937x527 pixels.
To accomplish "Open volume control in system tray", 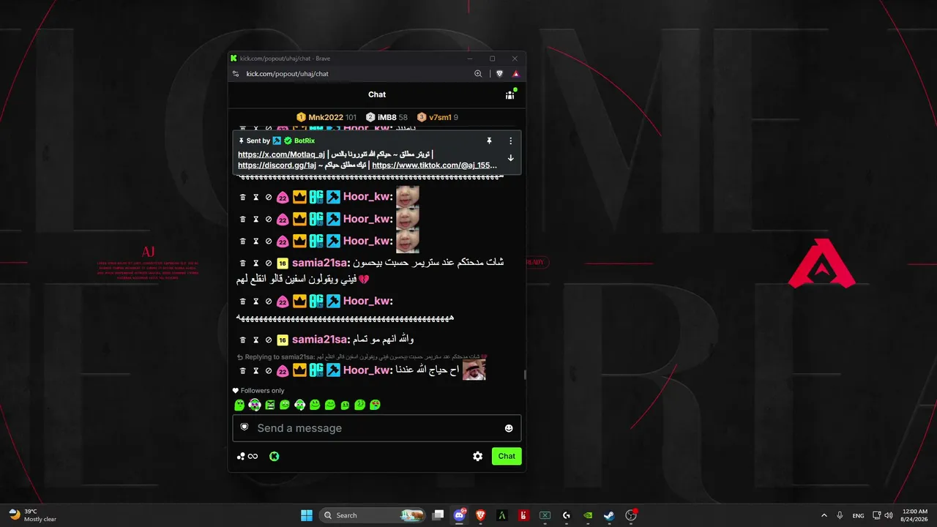I will coord(888,515).
